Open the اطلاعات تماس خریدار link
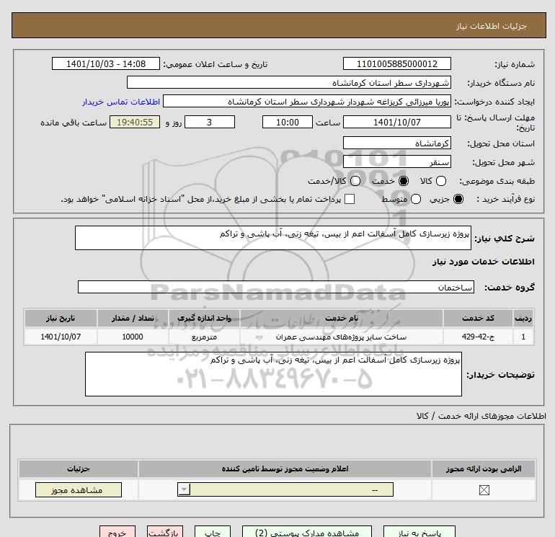This screenshot has width=555, height=537. (121, 102)
